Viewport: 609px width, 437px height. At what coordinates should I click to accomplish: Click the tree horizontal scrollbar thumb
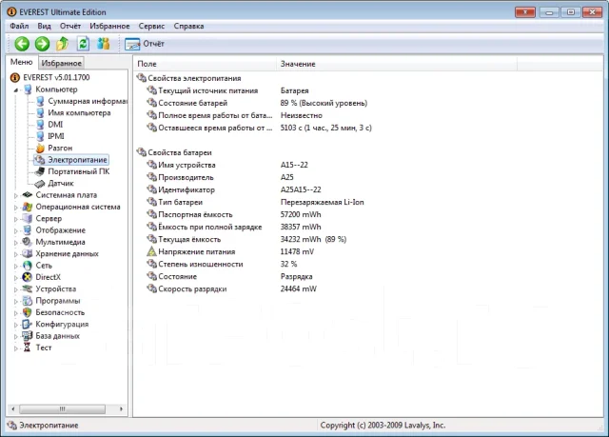[62, 408]
